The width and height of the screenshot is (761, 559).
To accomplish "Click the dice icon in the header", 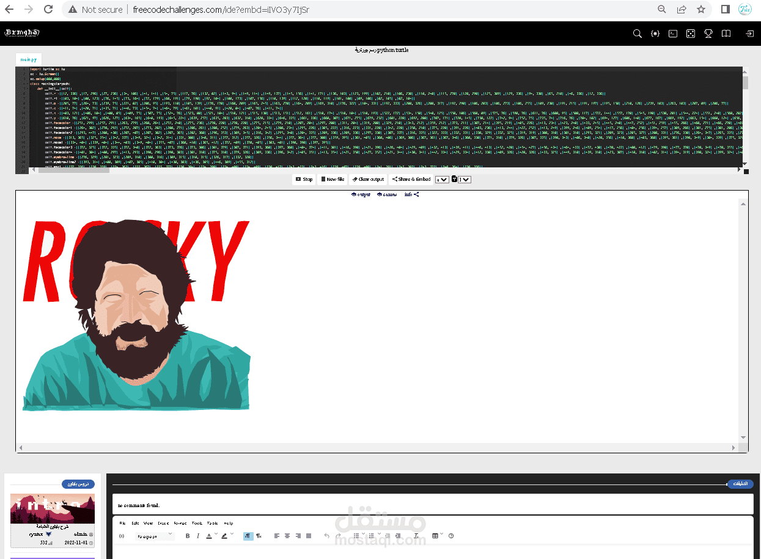I will point(690,34).
